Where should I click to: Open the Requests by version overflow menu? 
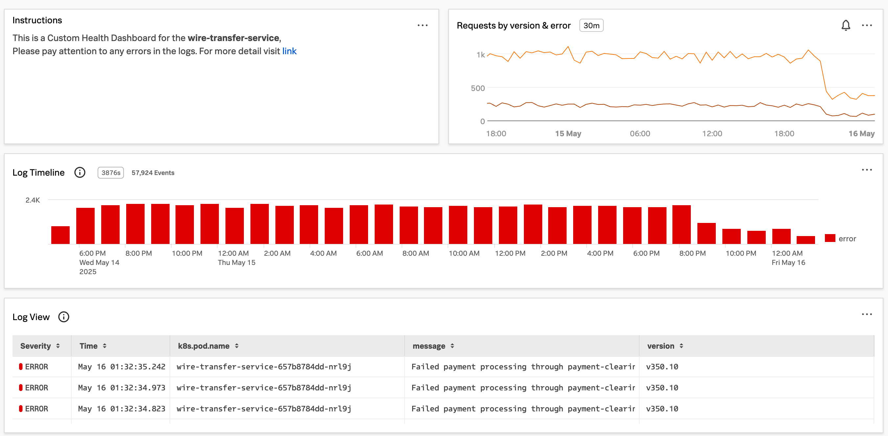click(x=867, y=25)
